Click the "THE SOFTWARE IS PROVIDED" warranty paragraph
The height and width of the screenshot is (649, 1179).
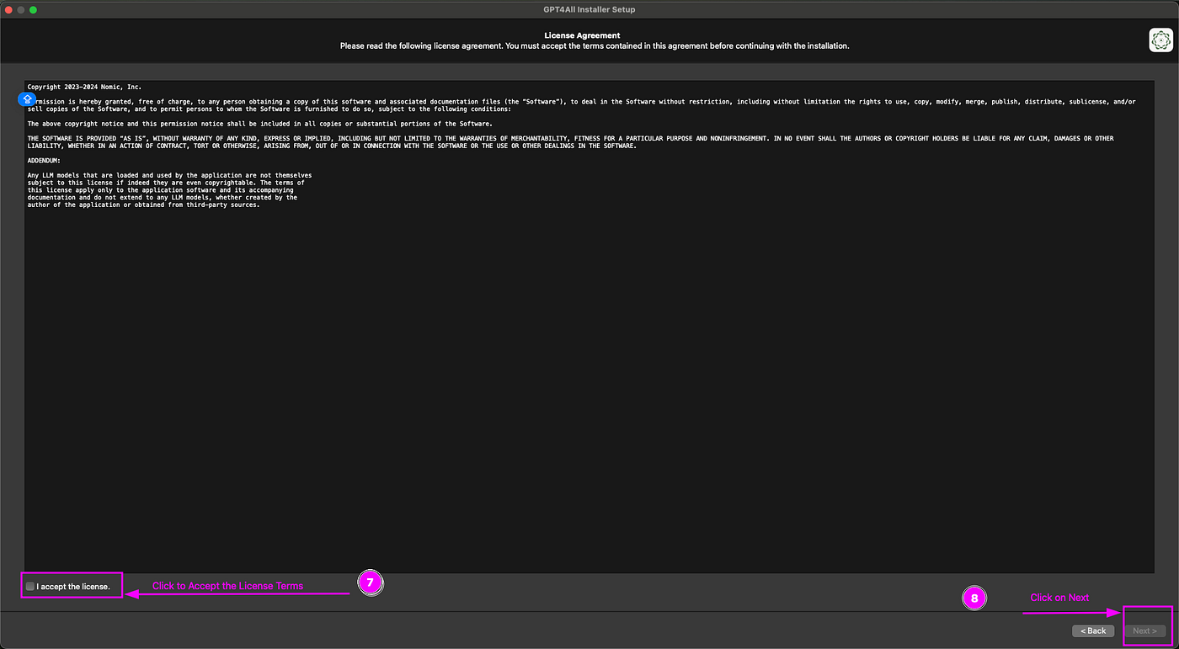pyautogui.click(x=570, y=142)
